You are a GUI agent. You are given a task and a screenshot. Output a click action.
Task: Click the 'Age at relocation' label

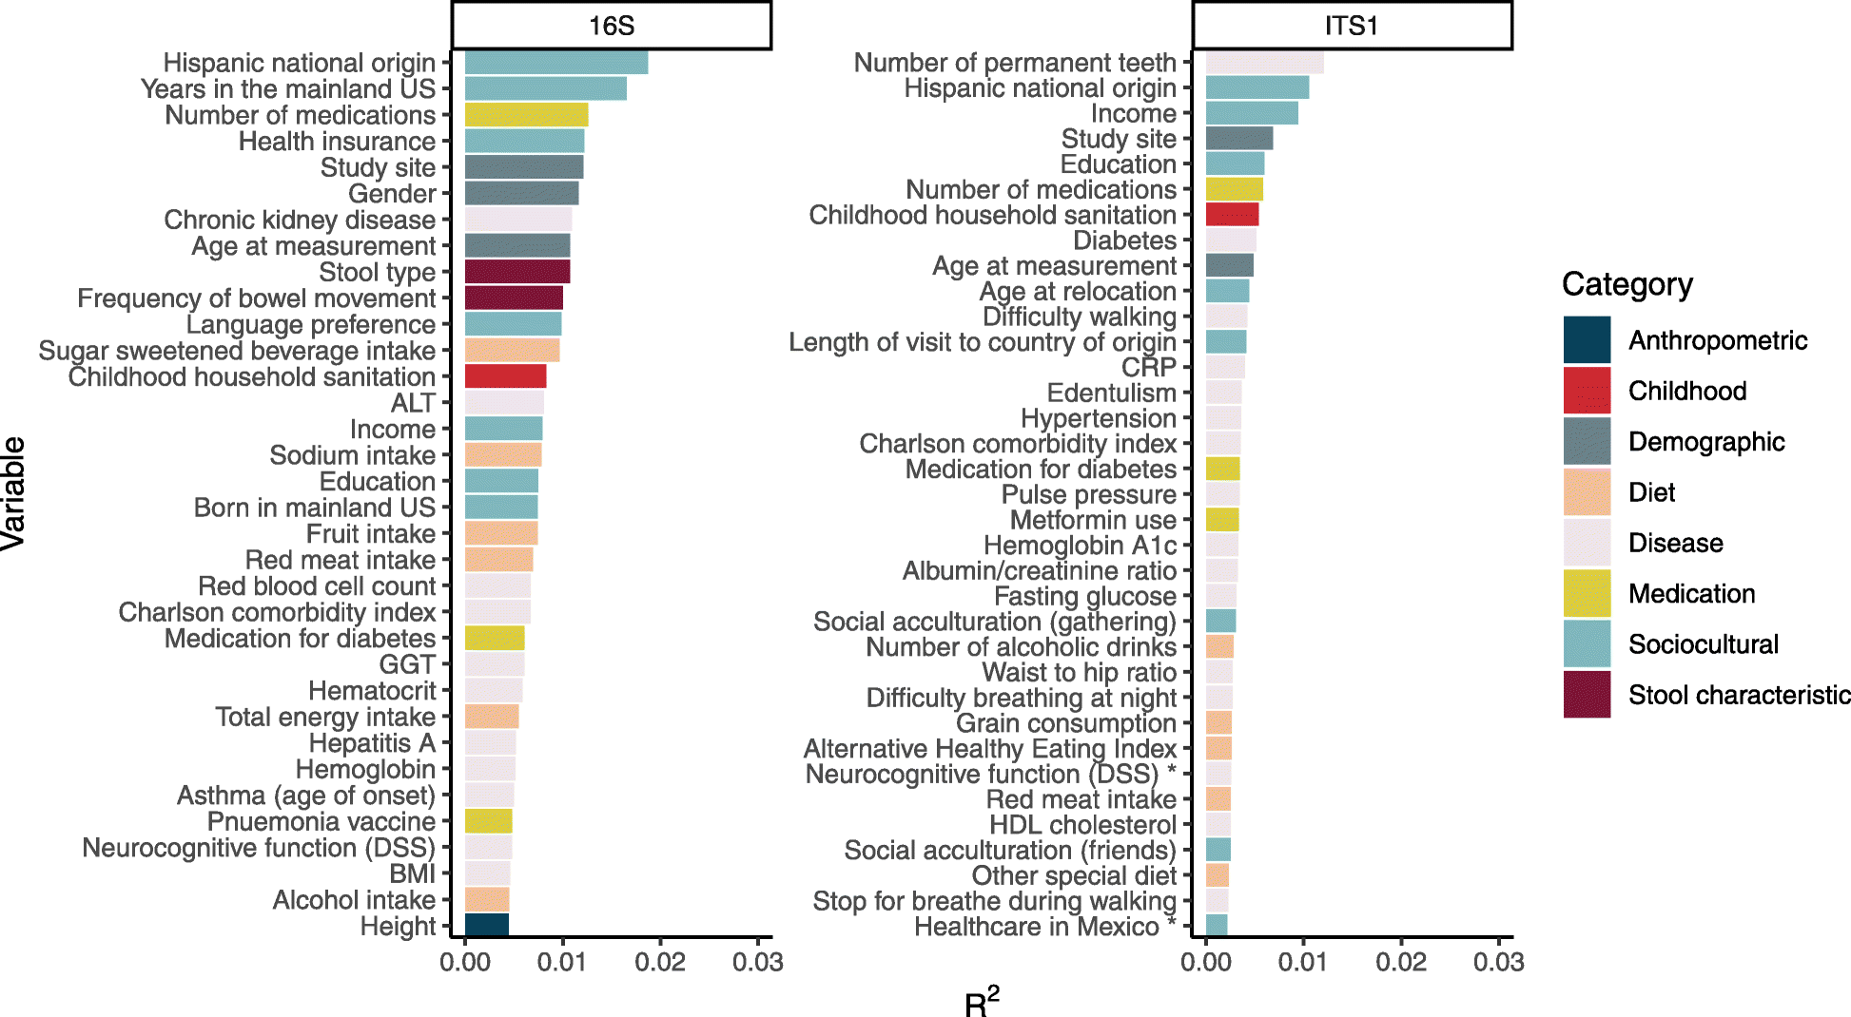click(1079, 292)
